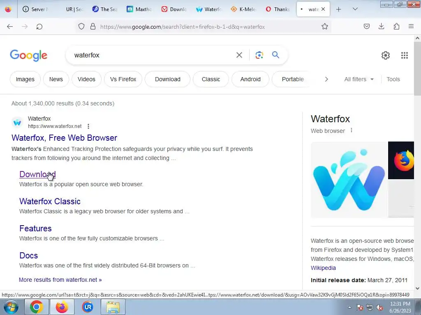Image resolution: width=421 pixels, height=315 pixels.
Task: Switch to the K-Meleon tab
Action: [x=243, y=9]
